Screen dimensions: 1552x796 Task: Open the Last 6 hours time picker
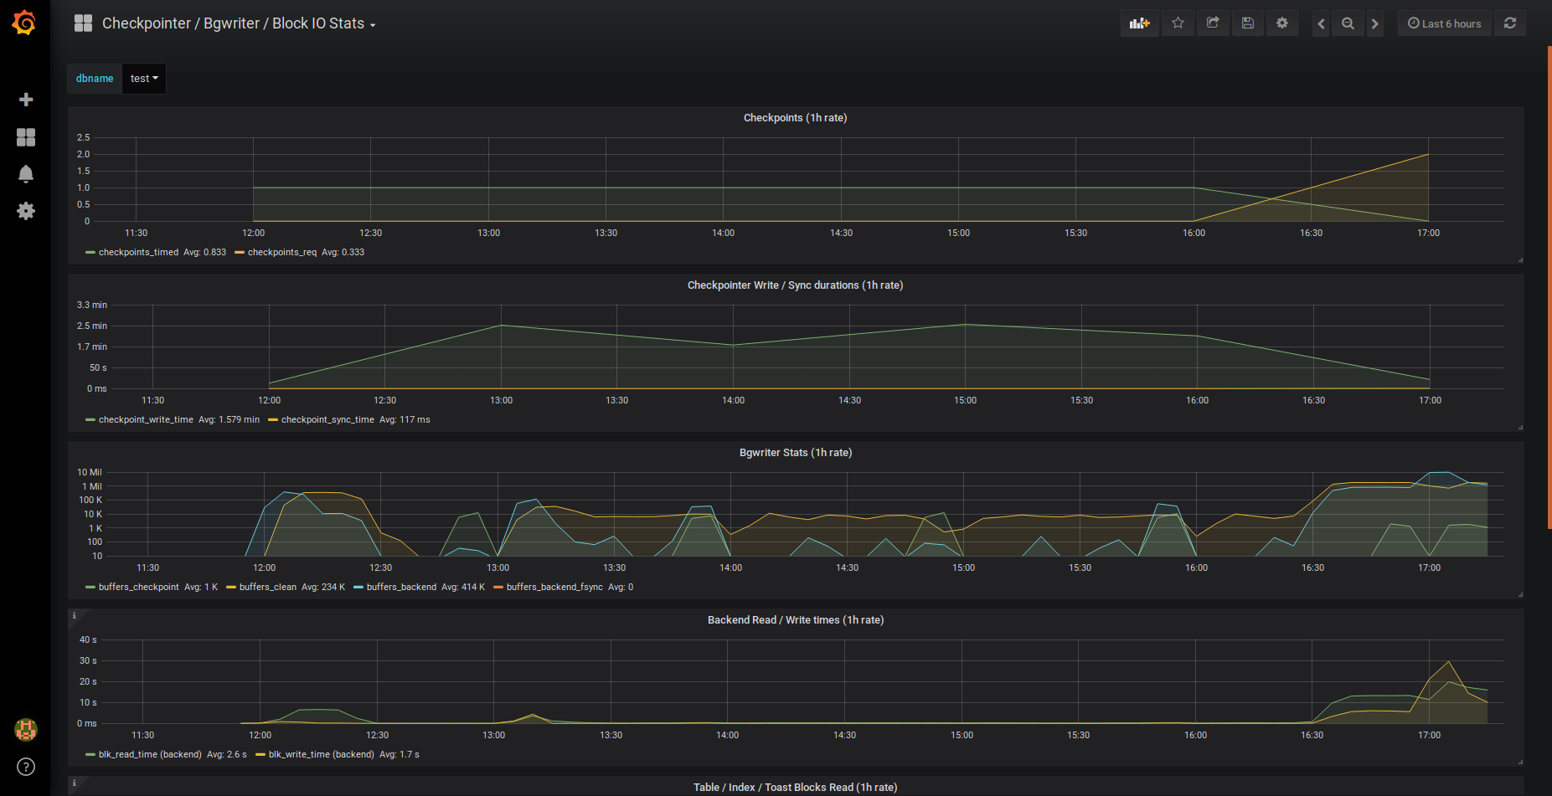tap(1444, 23)
